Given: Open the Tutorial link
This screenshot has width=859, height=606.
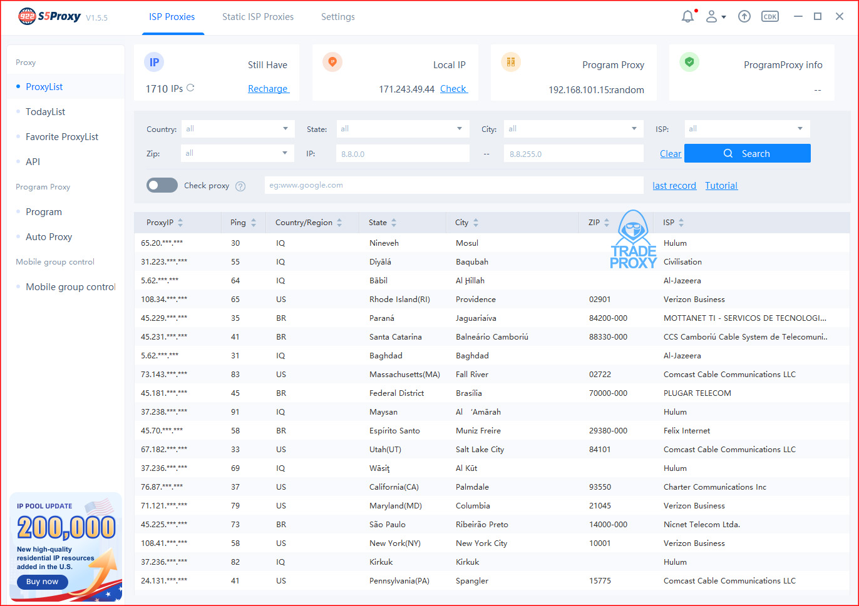Looking at the screenshot, I should coord(721,186).
